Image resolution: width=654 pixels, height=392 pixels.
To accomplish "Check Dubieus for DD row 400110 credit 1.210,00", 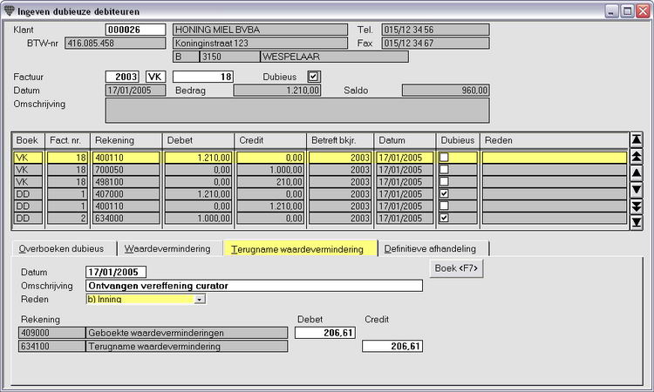I will pos(444,206).
